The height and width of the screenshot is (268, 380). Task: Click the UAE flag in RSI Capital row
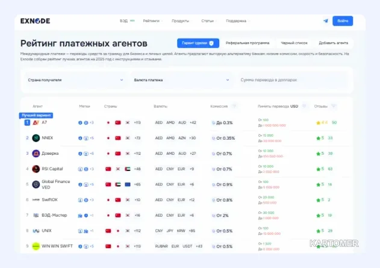[x=128, y=169]
